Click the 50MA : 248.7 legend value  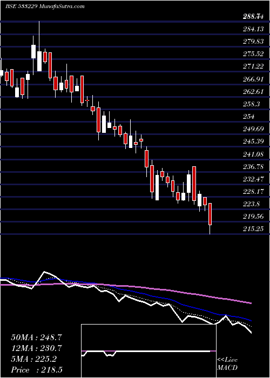[36, 337]
